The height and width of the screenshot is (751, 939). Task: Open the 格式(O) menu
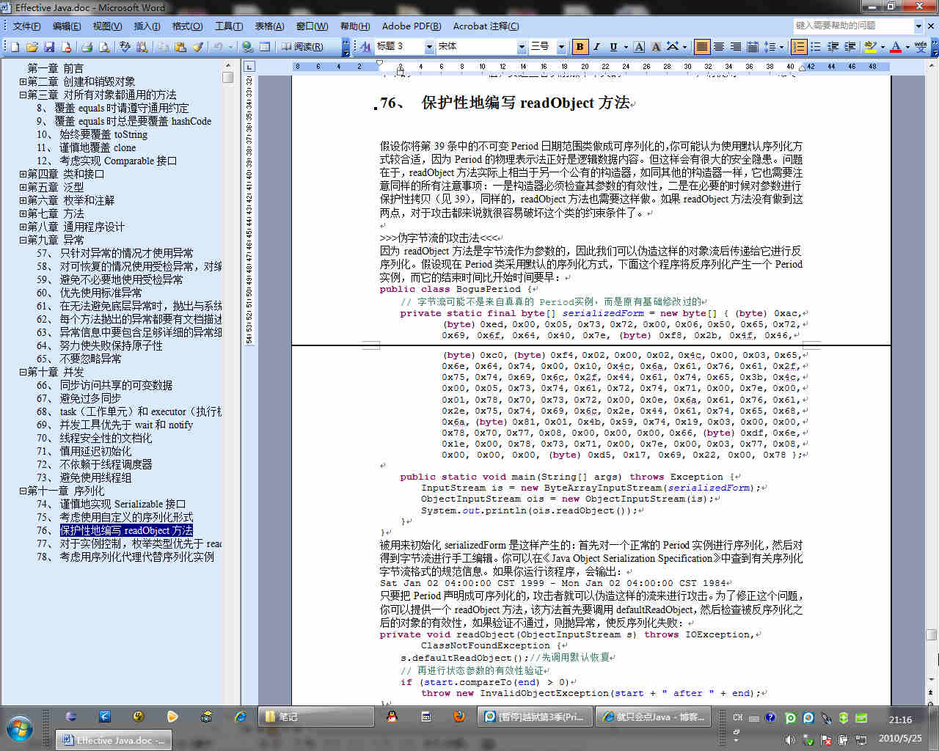(x=187, y=26)
